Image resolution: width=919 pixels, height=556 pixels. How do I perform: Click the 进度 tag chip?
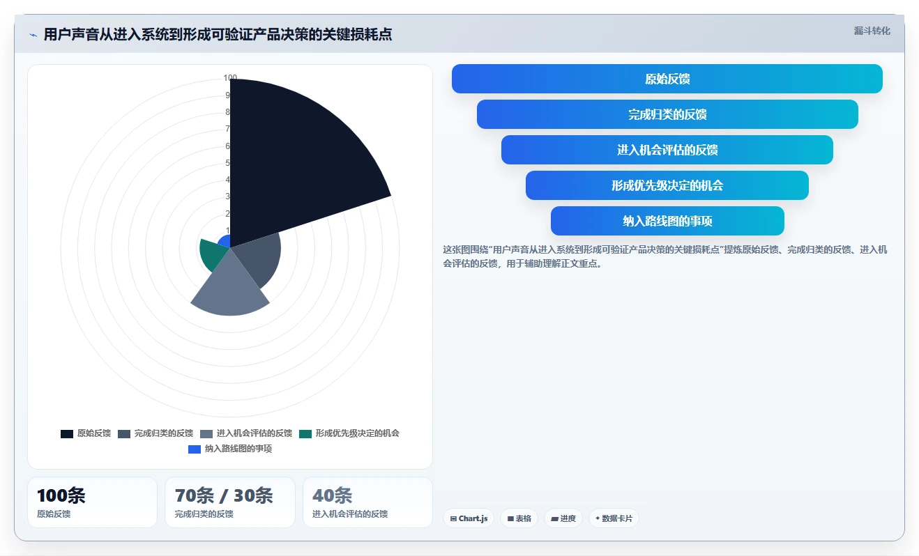pos(563,518)
